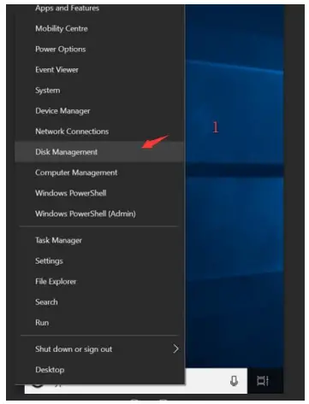Viewport: 309px width, 404px height.
Task: Click the microphone icon in search box
Action: coord(234,381)
